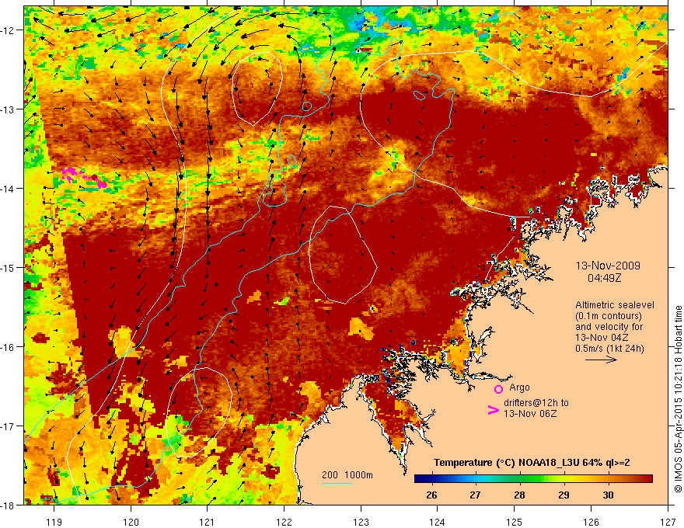This screenshot has width=684, height=528.
Task: Click the color bar label 27
Action: point(475,495)
